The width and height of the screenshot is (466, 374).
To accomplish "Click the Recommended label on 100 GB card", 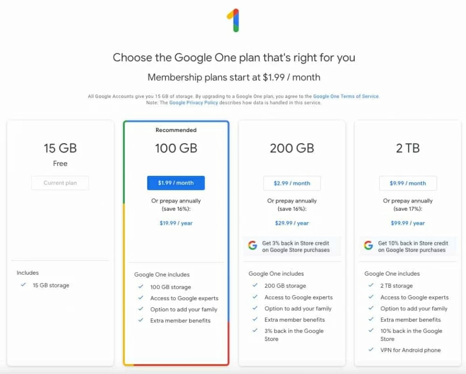I will 176,130.
